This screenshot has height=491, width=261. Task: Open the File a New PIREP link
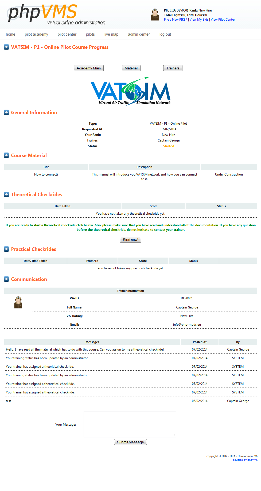coord(176,20)
